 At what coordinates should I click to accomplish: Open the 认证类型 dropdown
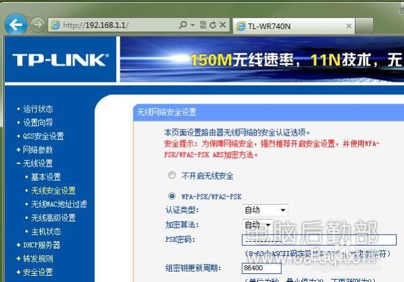coord(265,210)
